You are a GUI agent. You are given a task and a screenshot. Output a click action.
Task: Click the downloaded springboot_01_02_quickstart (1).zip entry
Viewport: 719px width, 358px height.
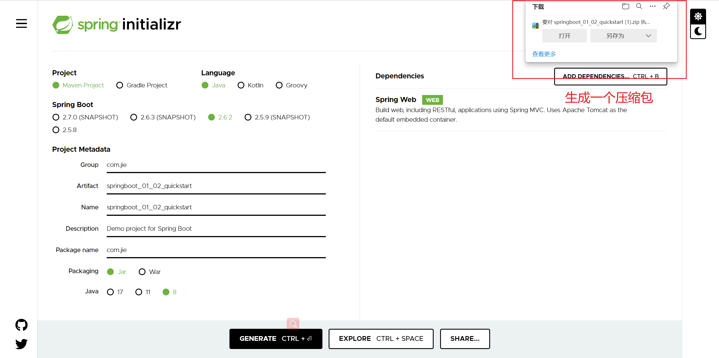[596, 22]
